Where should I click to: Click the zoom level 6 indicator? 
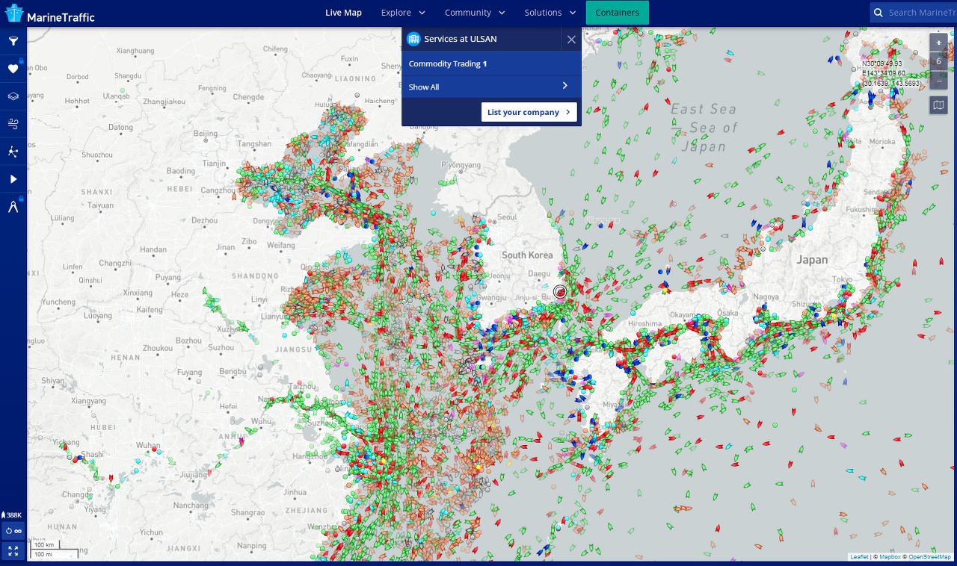(x=938, y=61)
